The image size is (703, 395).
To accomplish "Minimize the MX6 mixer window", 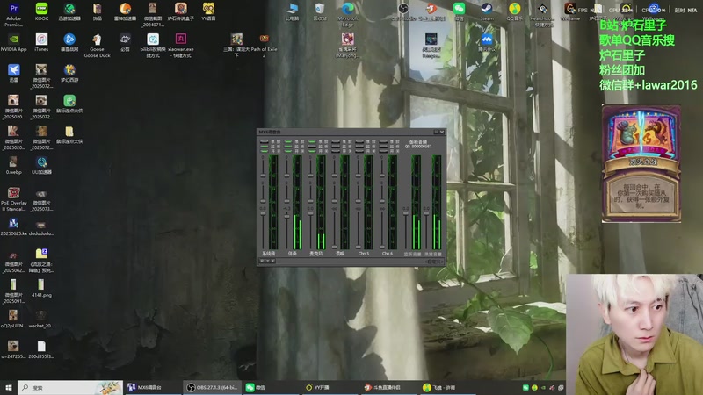I will tap(436, 133).
